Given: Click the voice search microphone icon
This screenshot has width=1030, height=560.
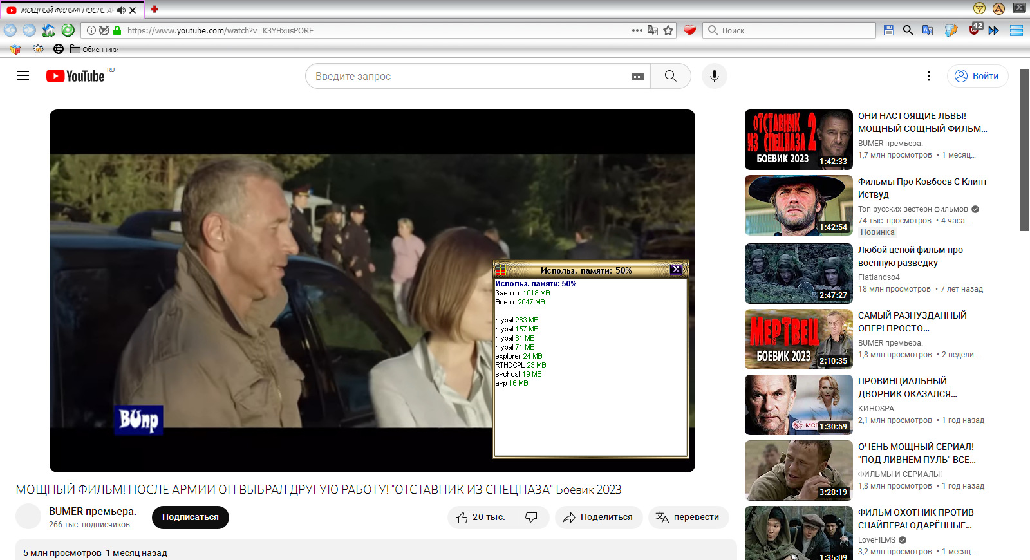Looking at the screenshot, I should pyautogui.click(x=714, y=76).
